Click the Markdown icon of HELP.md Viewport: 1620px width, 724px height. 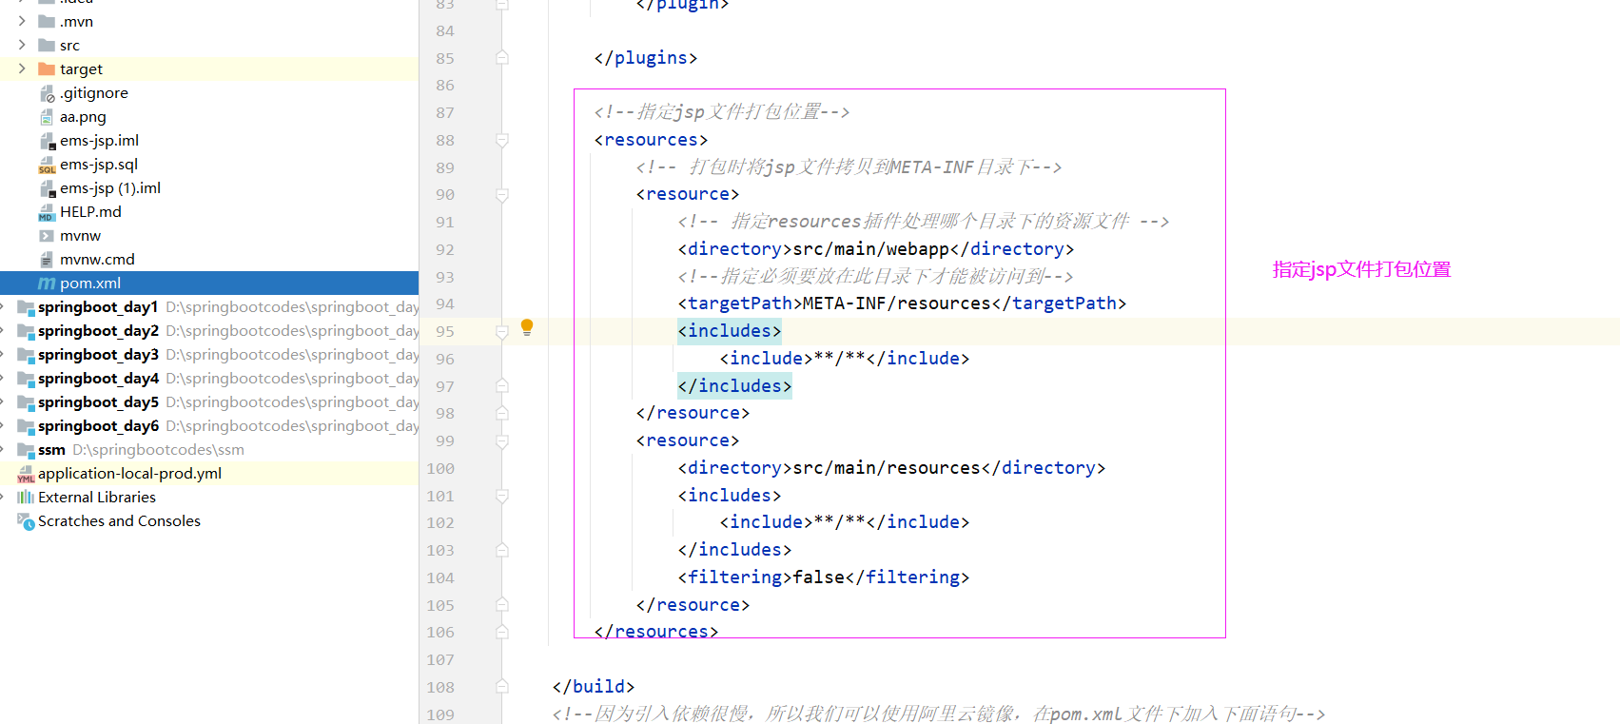[x=47, y=212]
